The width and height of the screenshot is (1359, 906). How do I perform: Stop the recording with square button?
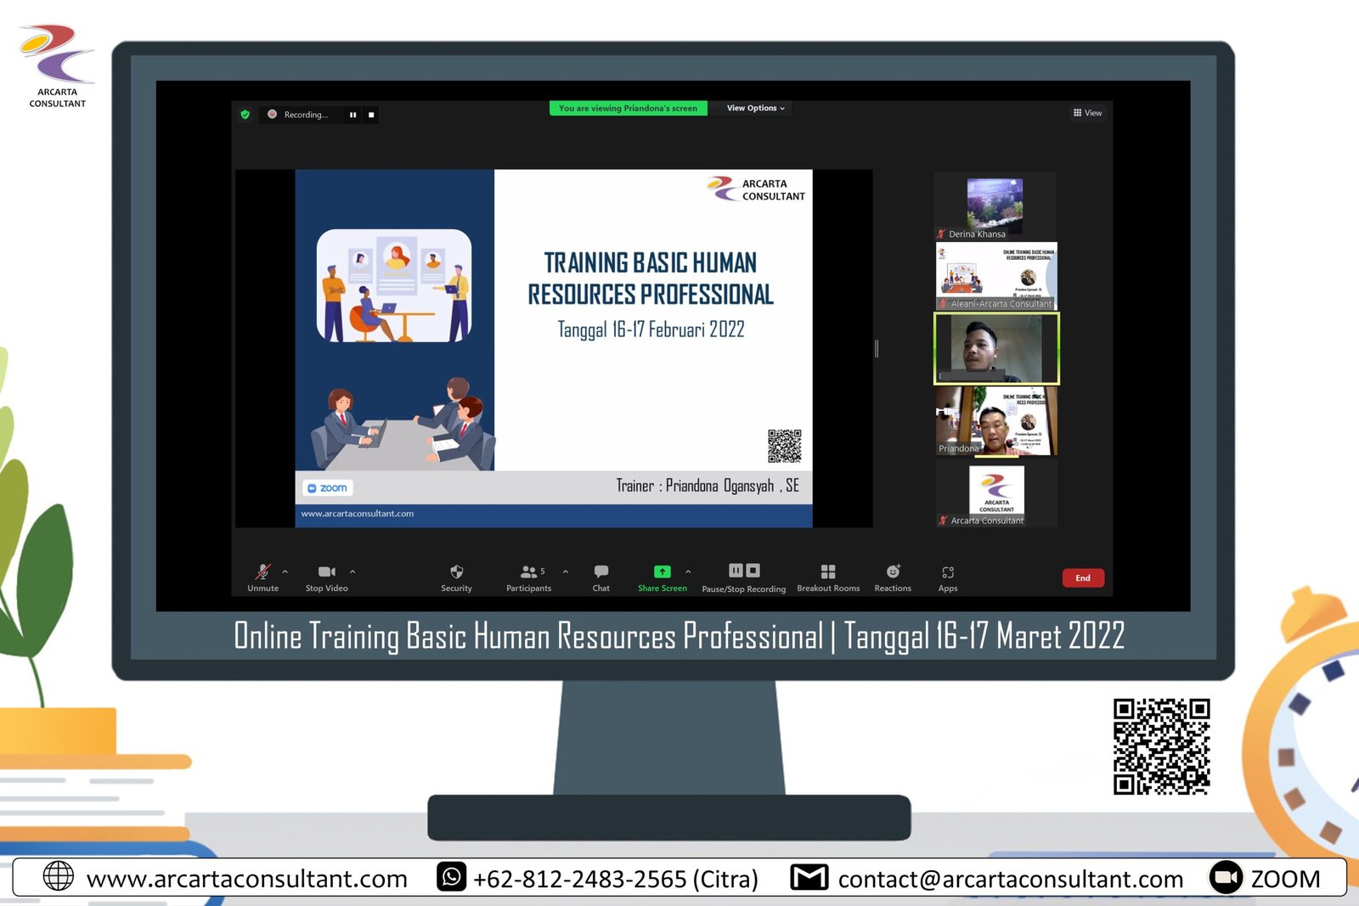[371, 115]
